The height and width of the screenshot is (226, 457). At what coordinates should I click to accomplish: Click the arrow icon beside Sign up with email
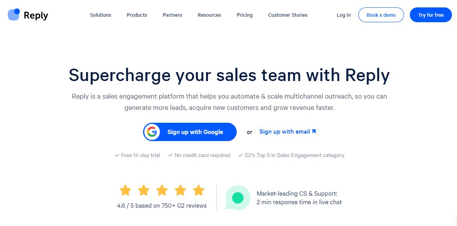pos(314,132)
